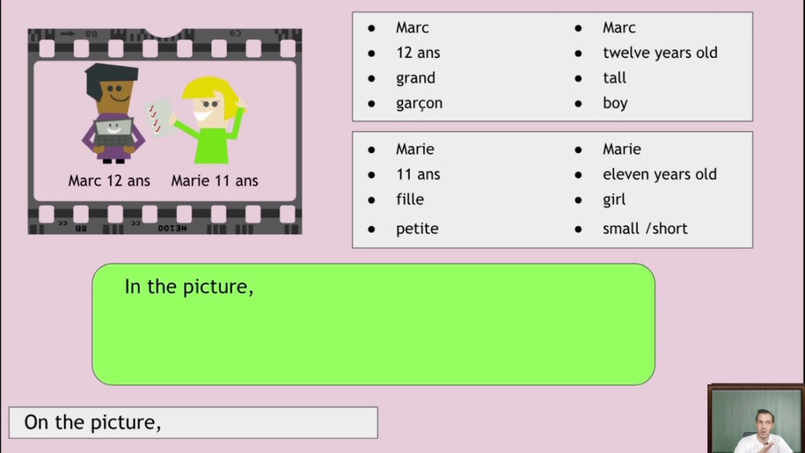Select the word 'fille' in Marie's list
The width and height of the screenshot is (805, 453).
tap(410, 200)
